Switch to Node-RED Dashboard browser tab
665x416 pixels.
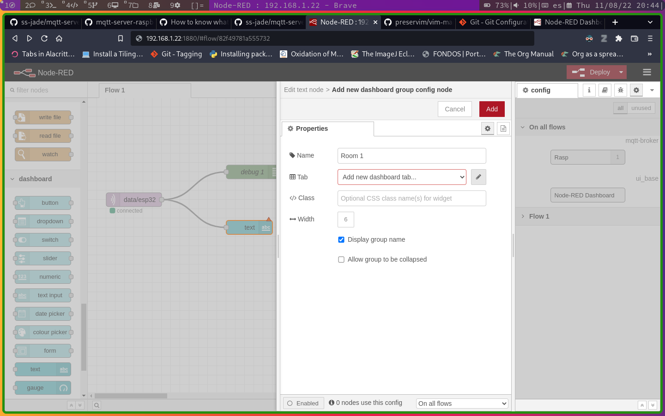[x=567, y=22]
